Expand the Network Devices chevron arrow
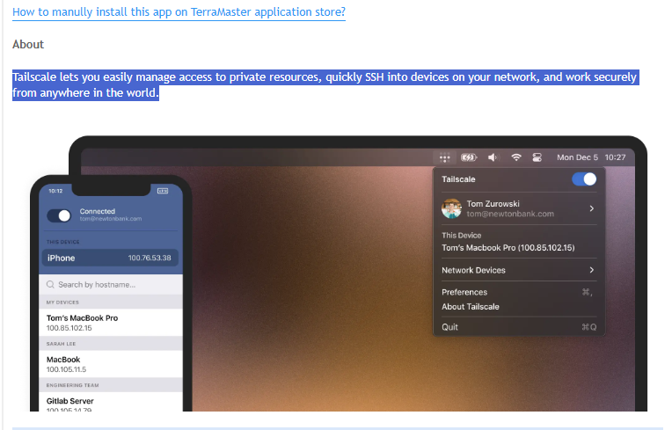The image size is (672, 430). point(591,270)
